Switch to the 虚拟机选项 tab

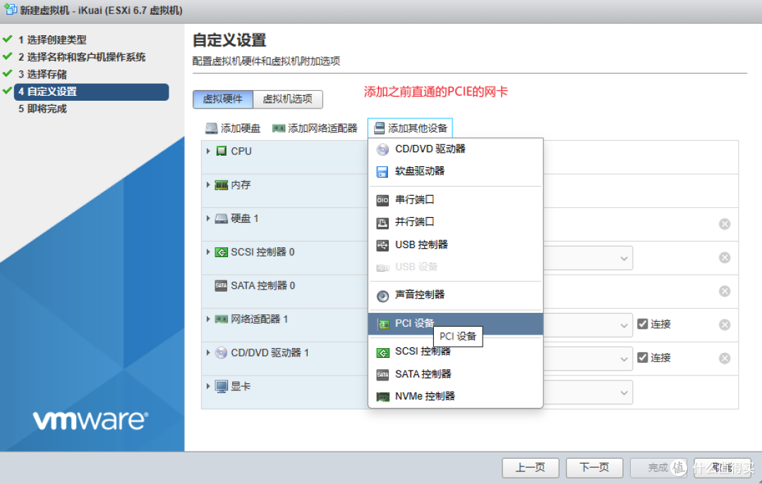(x=288, y=99)
